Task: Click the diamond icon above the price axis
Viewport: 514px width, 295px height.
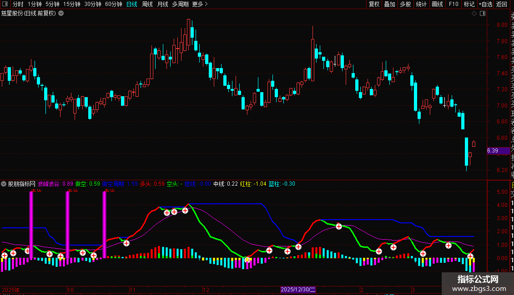Action: click(474, 14)
